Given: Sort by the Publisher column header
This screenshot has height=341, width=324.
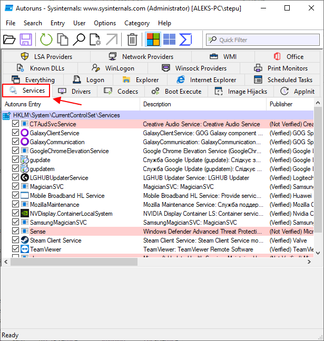Looking at the screenshot, I should tap(290, 104).
